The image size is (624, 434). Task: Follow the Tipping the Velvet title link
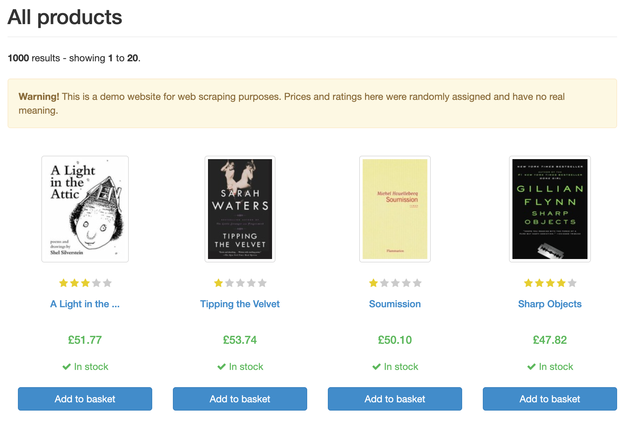point(240,304)
